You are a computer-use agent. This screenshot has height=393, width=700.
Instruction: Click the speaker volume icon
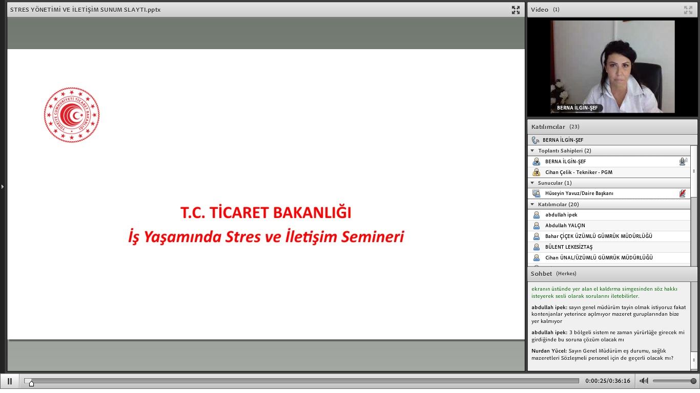(x=644, y=381)
